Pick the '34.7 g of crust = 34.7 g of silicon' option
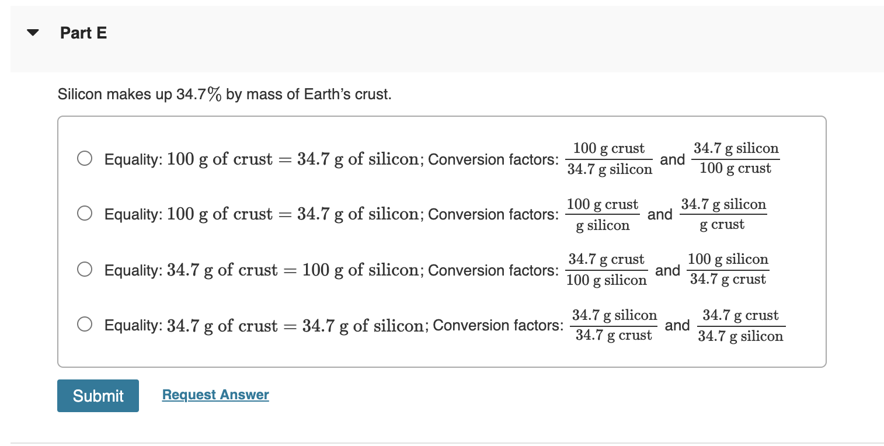884x446 pixels. (x=85, y=323)
